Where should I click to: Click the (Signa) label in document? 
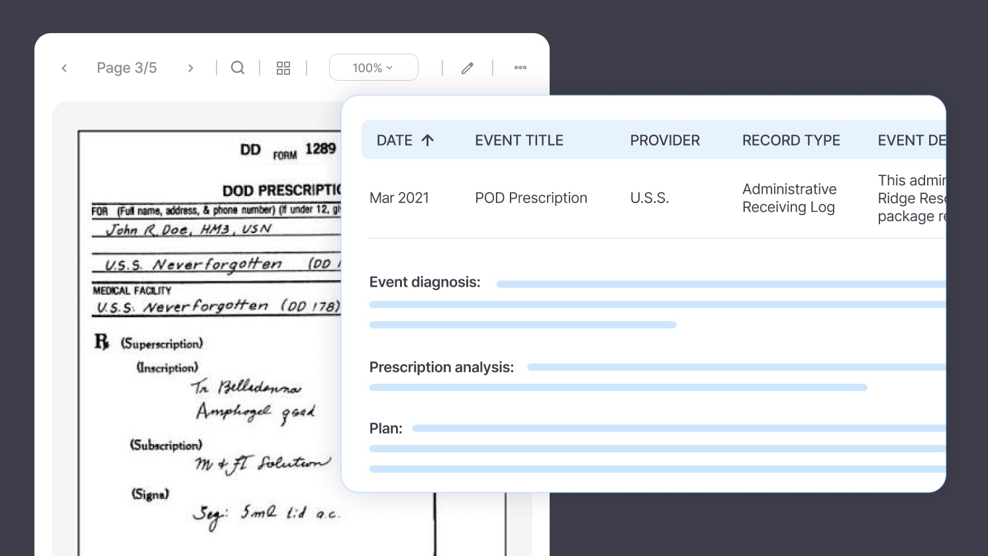click(150, 494)
